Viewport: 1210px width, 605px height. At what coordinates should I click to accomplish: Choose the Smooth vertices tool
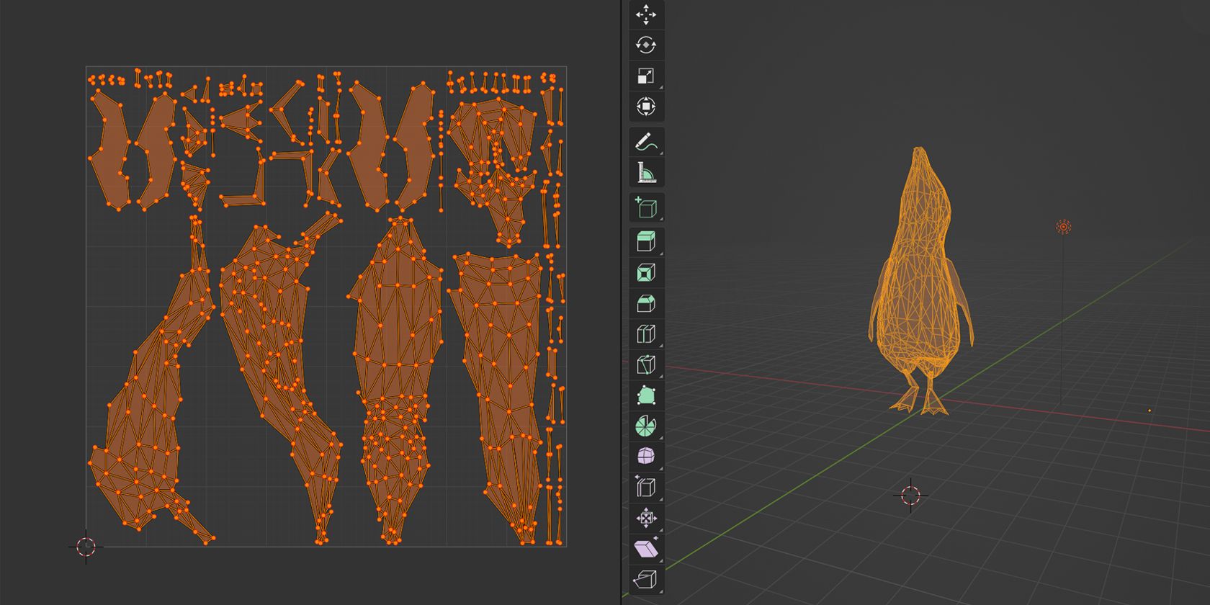point(646,457)
